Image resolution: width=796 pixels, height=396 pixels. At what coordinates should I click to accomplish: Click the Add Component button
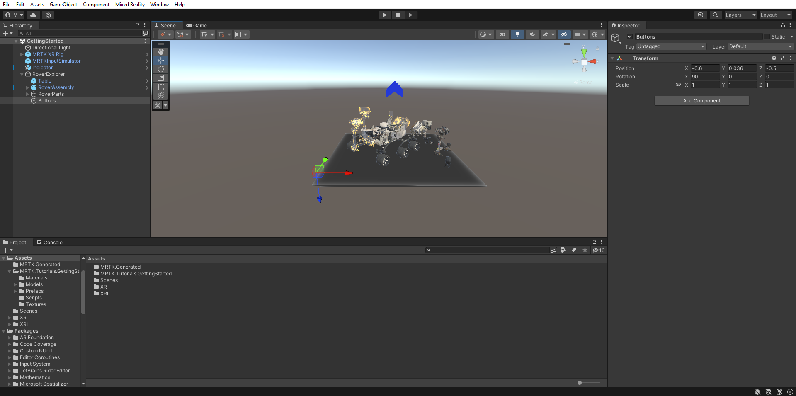click(701, 100)
